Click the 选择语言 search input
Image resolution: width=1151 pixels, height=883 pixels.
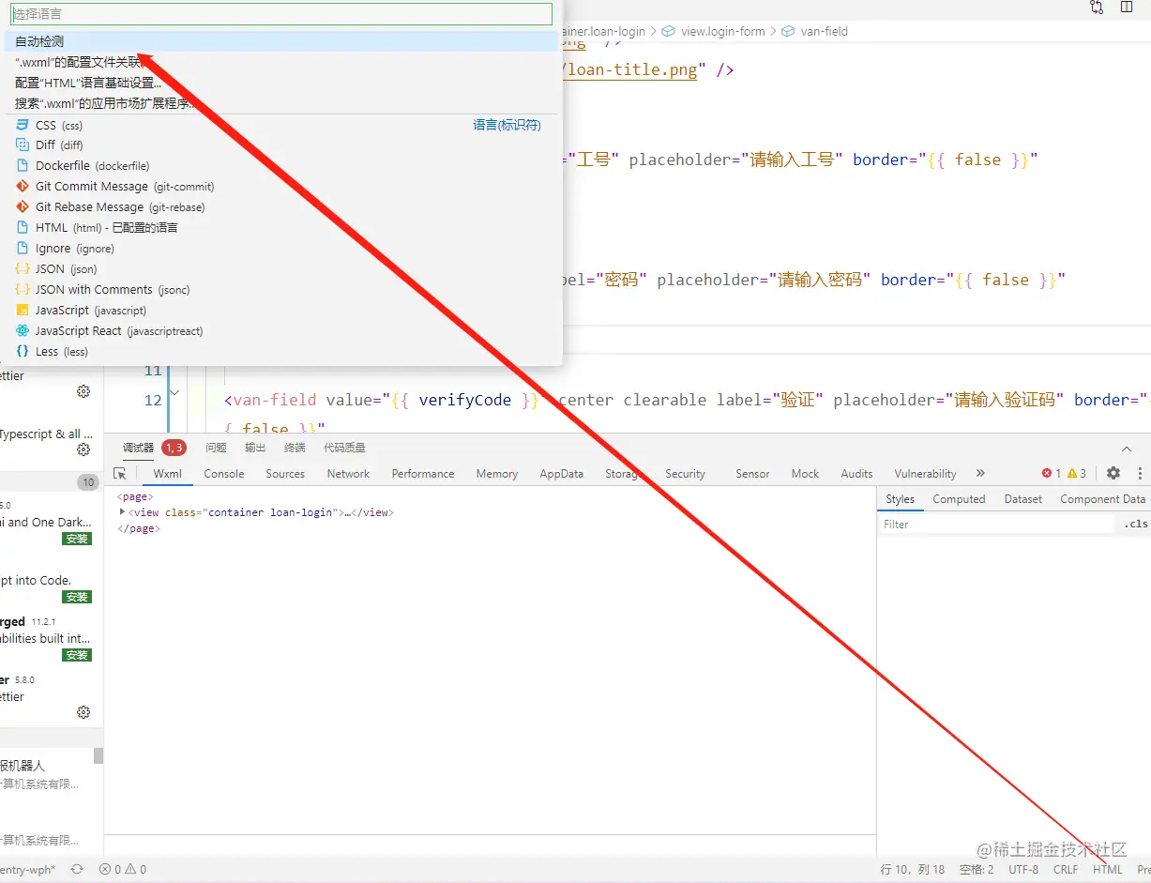pos(281,14)
